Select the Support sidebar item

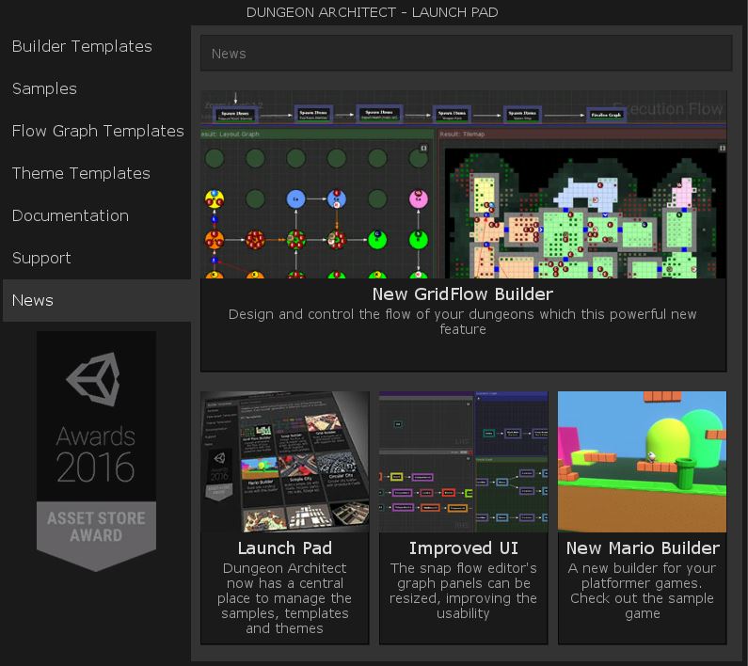(41, 258)
